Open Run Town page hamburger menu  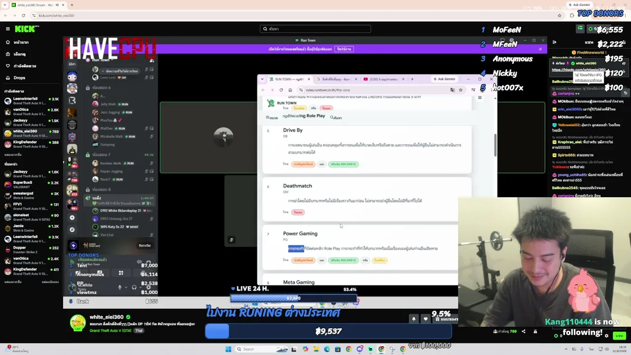pyautogui.click(x=480, y=98)
